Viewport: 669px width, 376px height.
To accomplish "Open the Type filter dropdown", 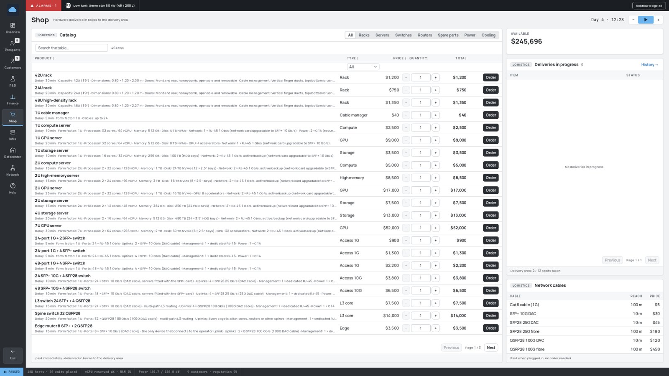I will [363, 67].
